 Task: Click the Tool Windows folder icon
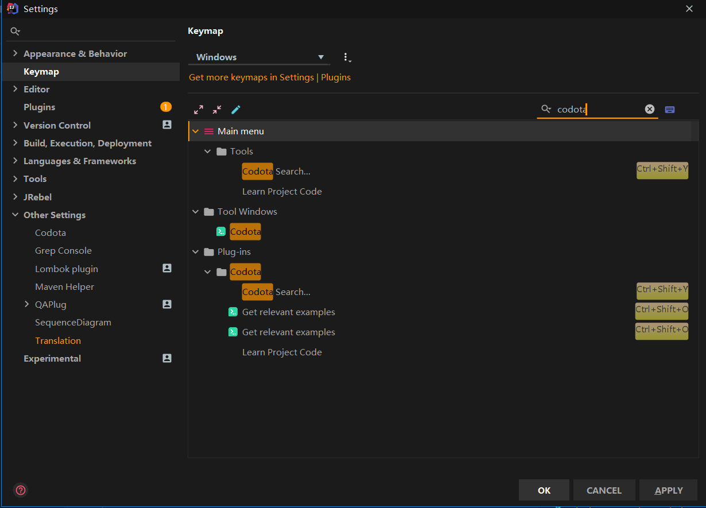point(209,212)
